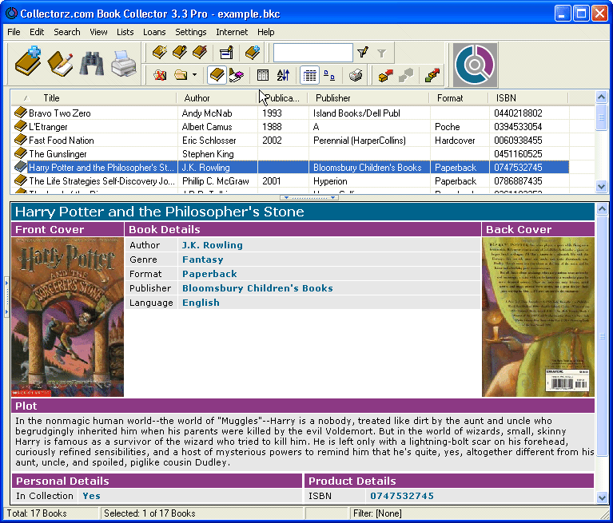Apply quick filter with funnel pencil icon

click(363, 53)
